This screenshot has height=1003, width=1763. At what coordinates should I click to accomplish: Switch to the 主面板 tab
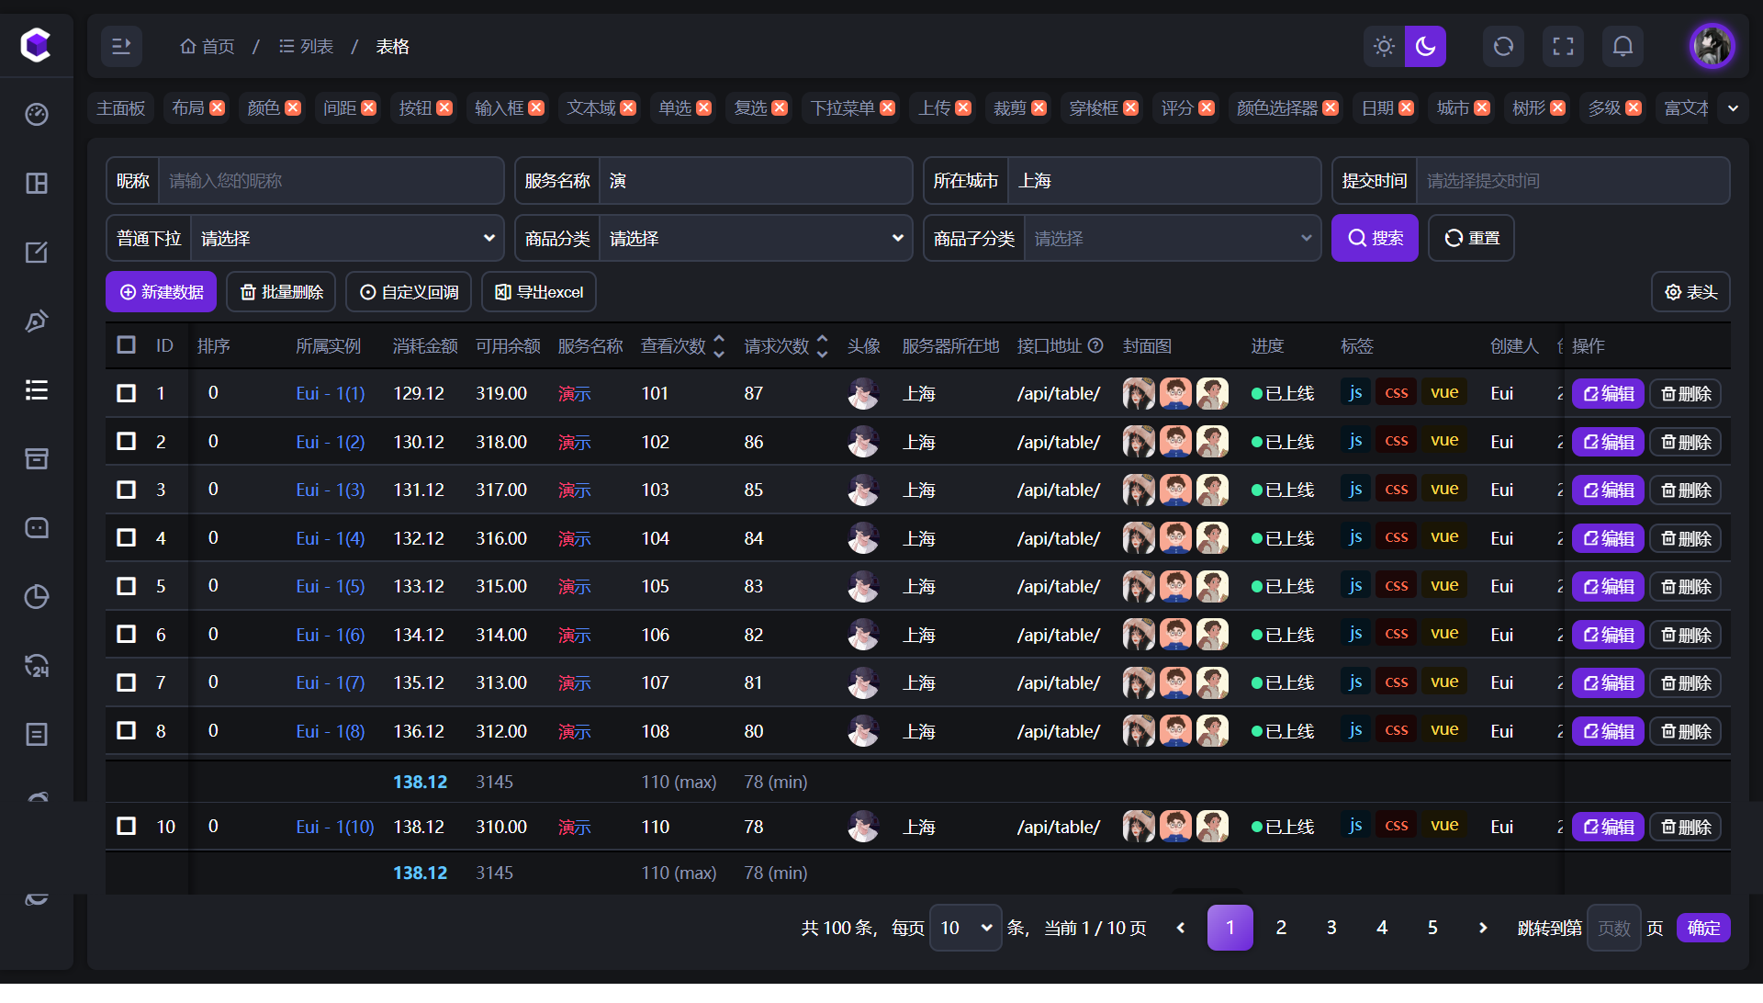pos(121,108)
